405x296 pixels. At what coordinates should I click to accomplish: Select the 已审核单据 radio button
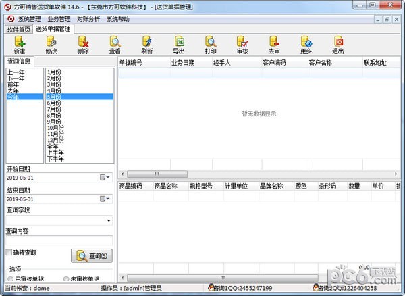(x=10, y=279)
